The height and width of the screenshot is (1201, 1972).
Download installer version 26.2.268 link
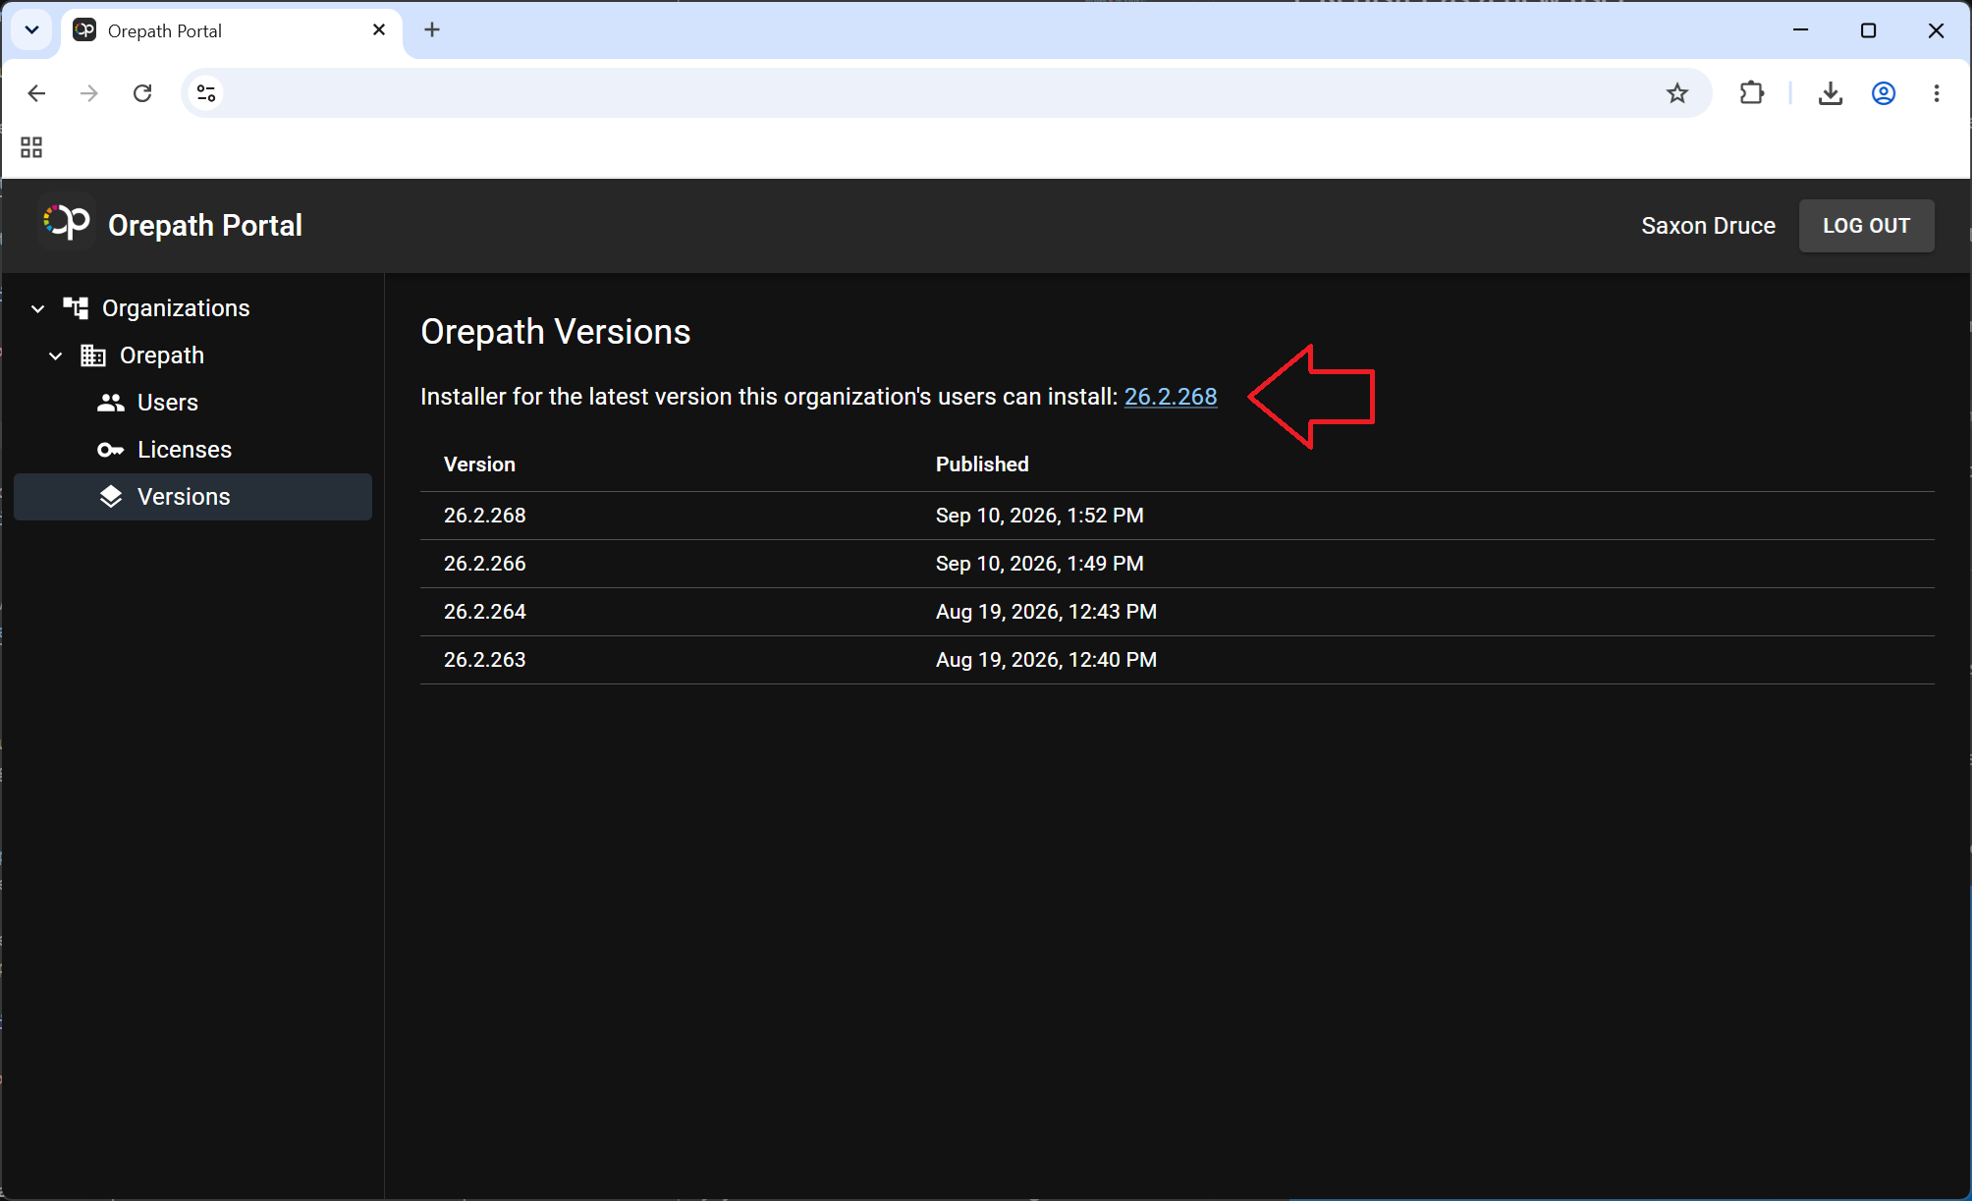click(x=1171, y=397)
